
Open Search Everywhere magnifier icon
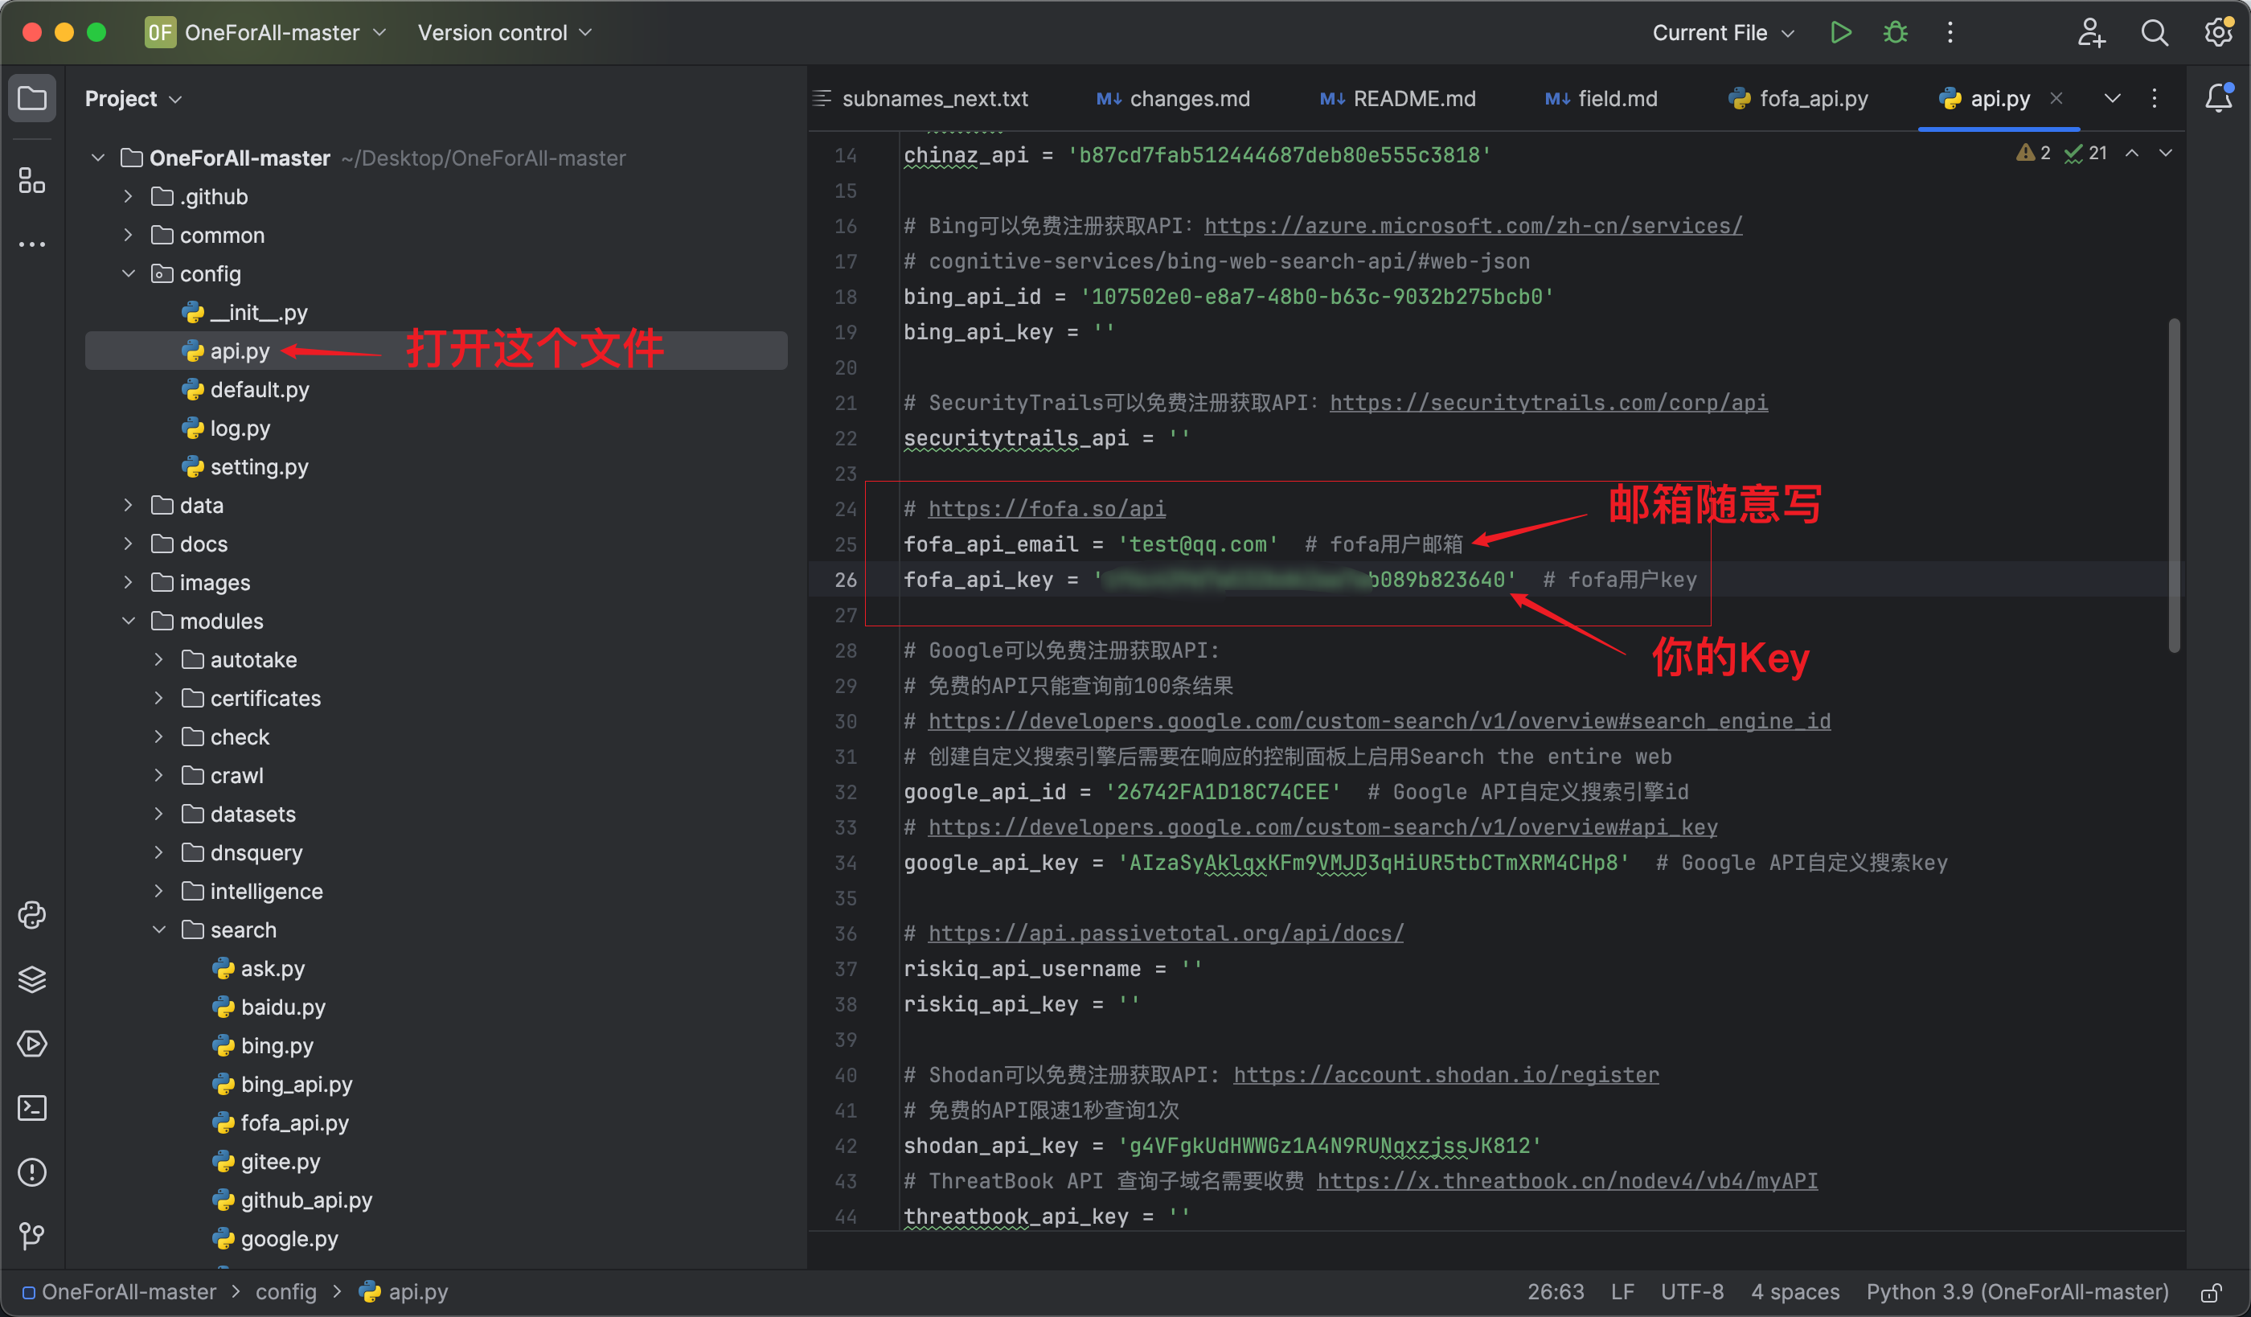click(2155, 33)
